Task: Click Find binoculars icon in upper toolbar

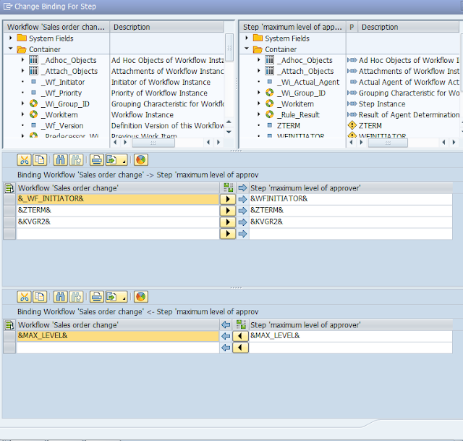Action: [x=61, y=160]
